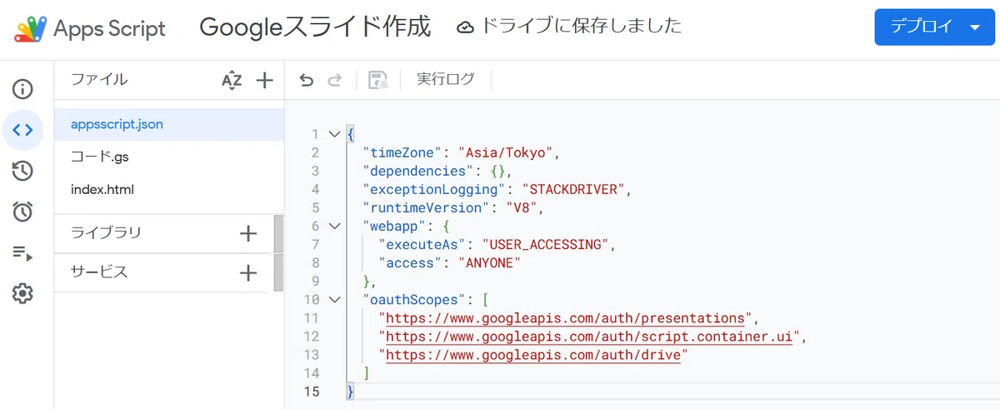Open Project Settings gear icon
The image size is (1000, 409).
click(22, 293)
